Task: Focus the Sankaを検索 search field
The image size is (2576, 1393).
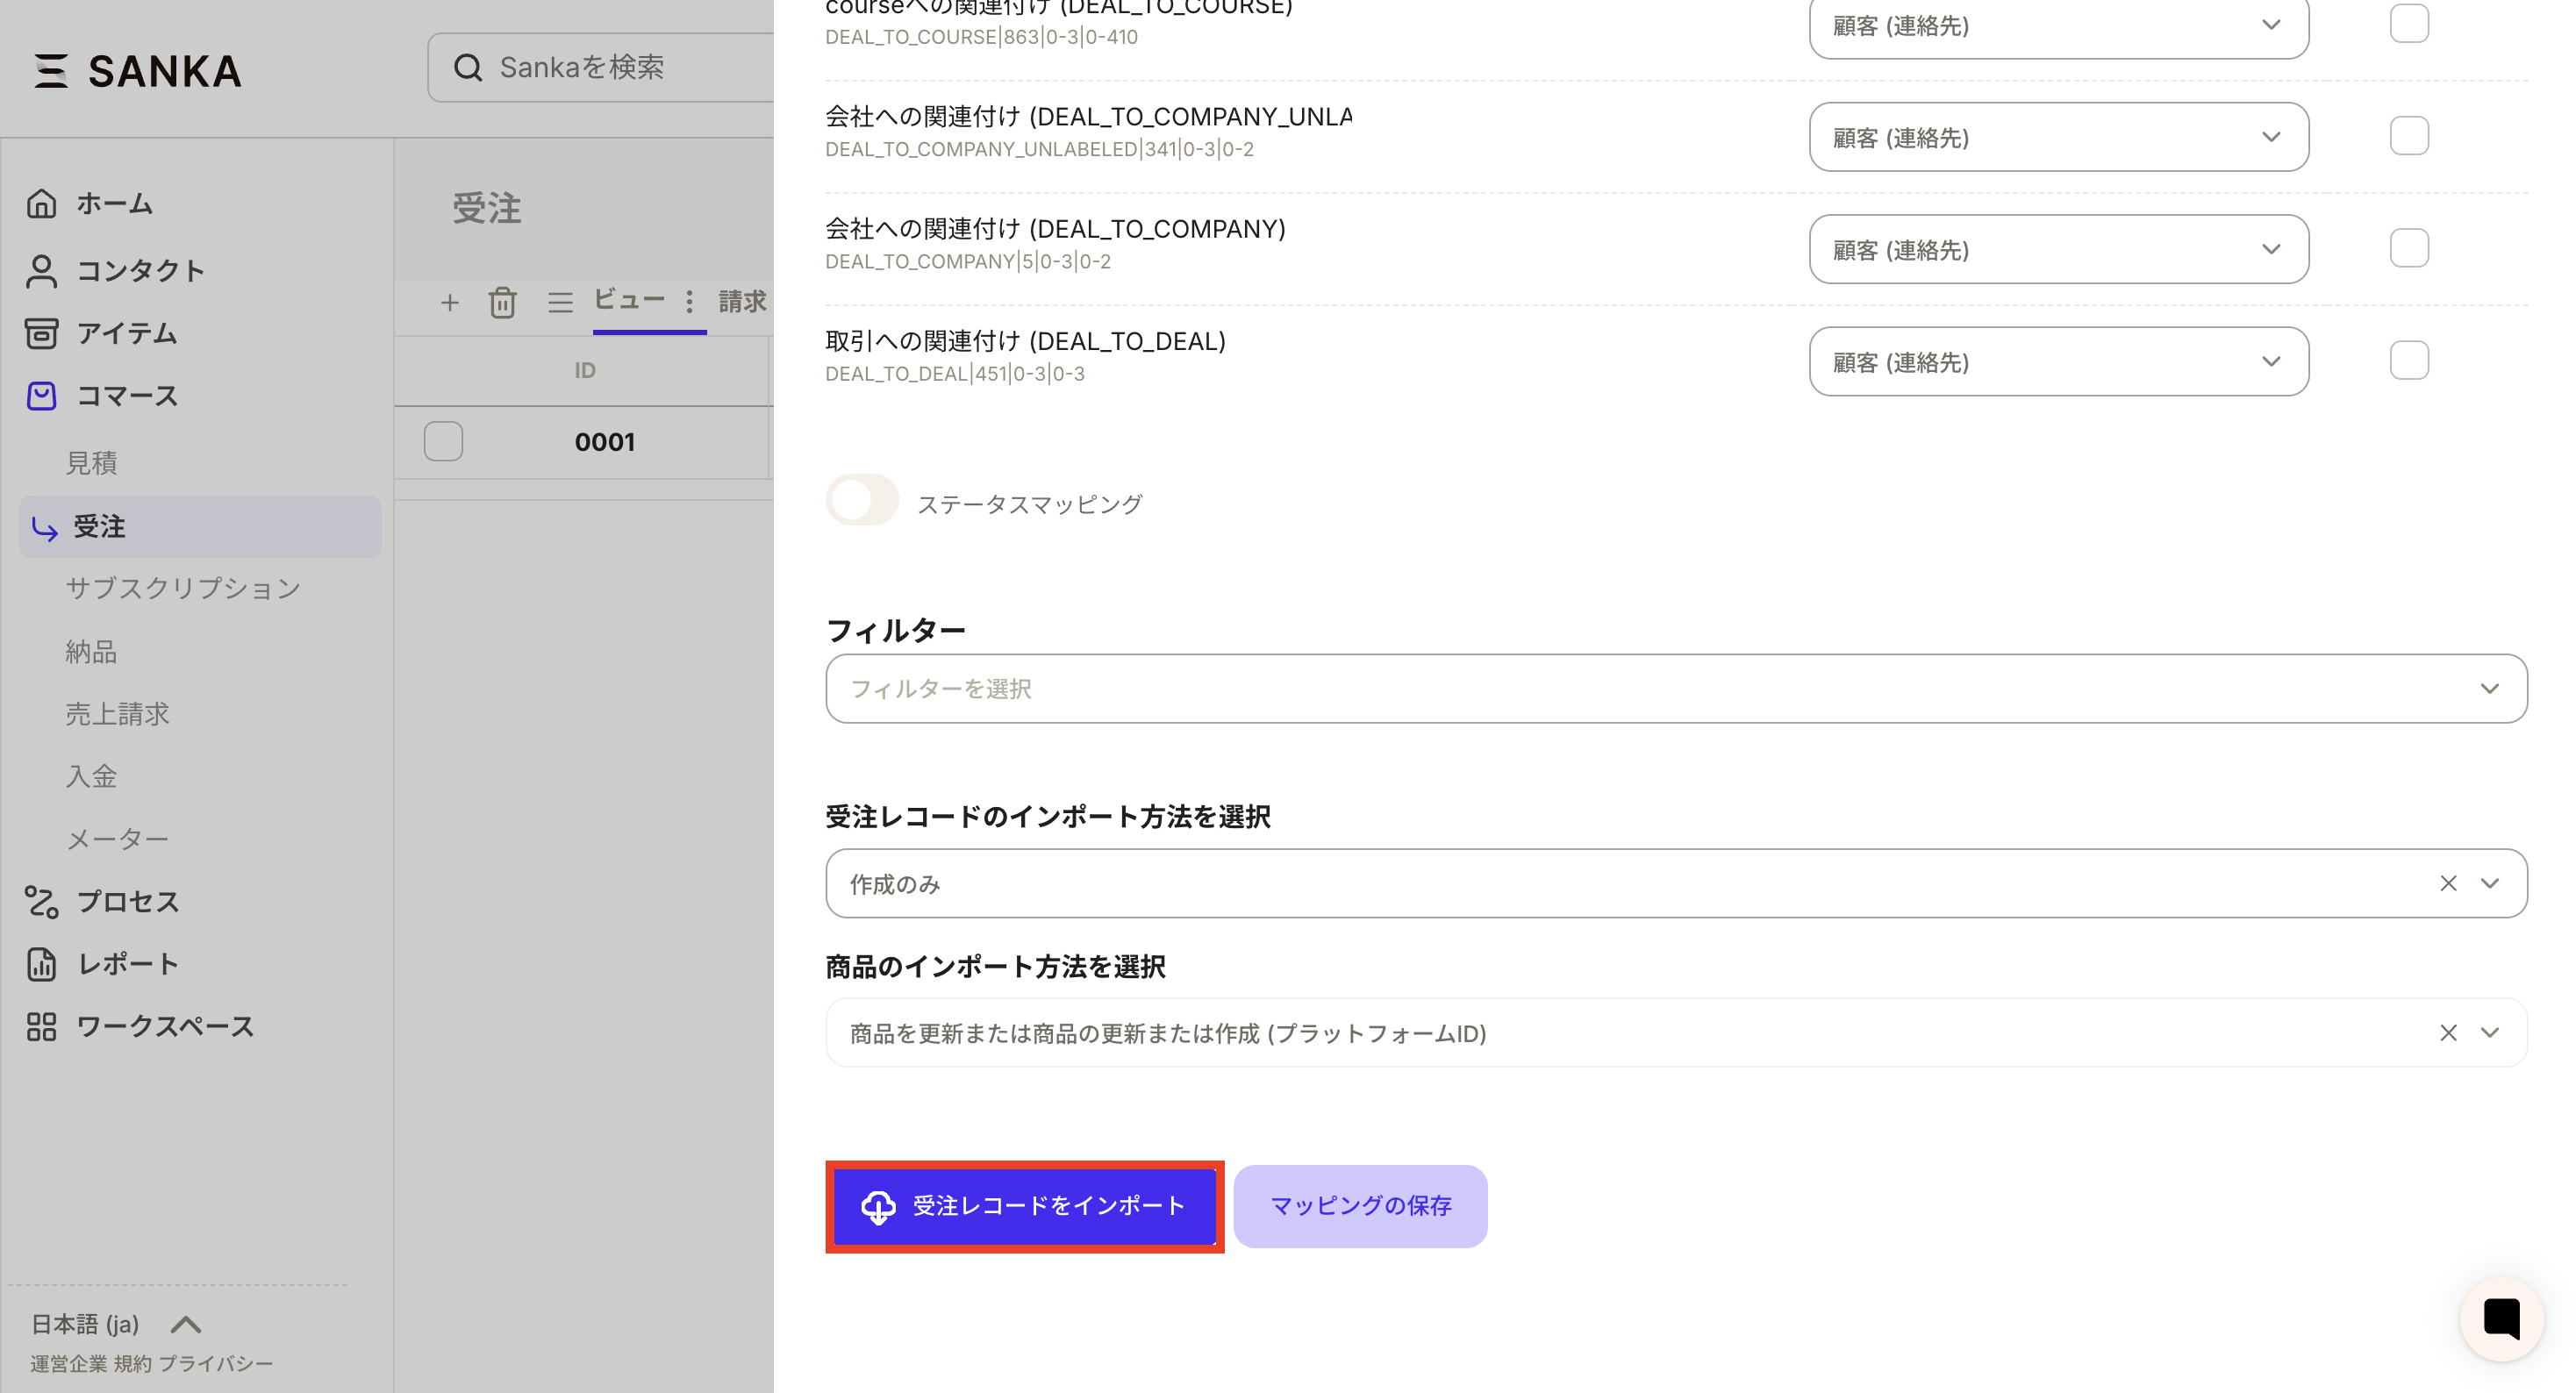Action: (x=602, y=67)
